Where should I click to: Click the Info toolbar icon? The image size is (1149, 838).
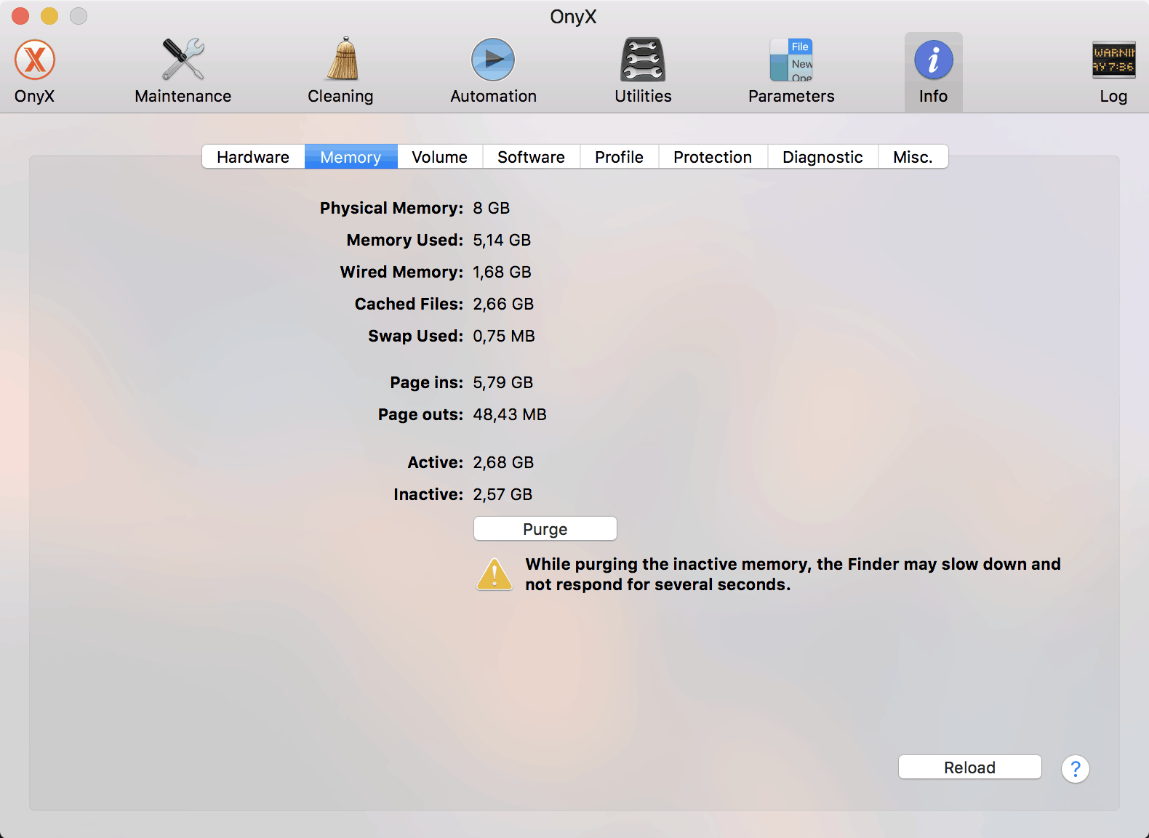point(933,60)
